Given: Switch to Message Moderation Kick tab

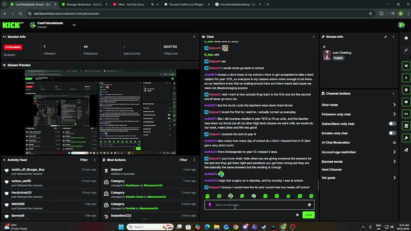Looking at the screenshot, I should tap(84, 4).
